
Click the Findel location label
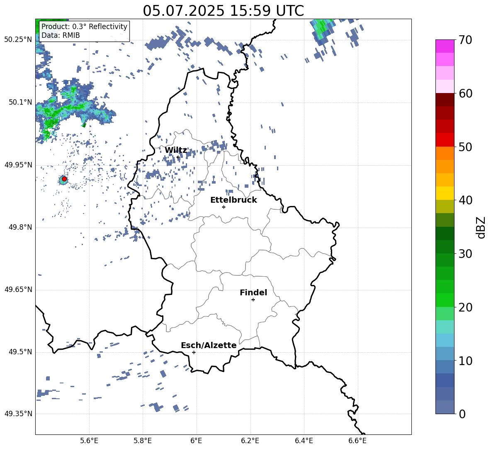253,292
